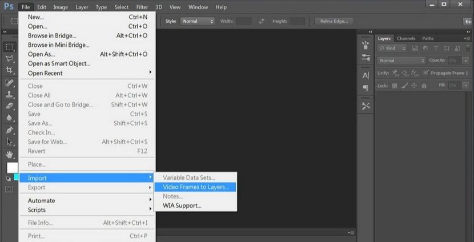Toggle Lock image pixels brush icon
Screen dimensions: 474x242
[404, 86]
